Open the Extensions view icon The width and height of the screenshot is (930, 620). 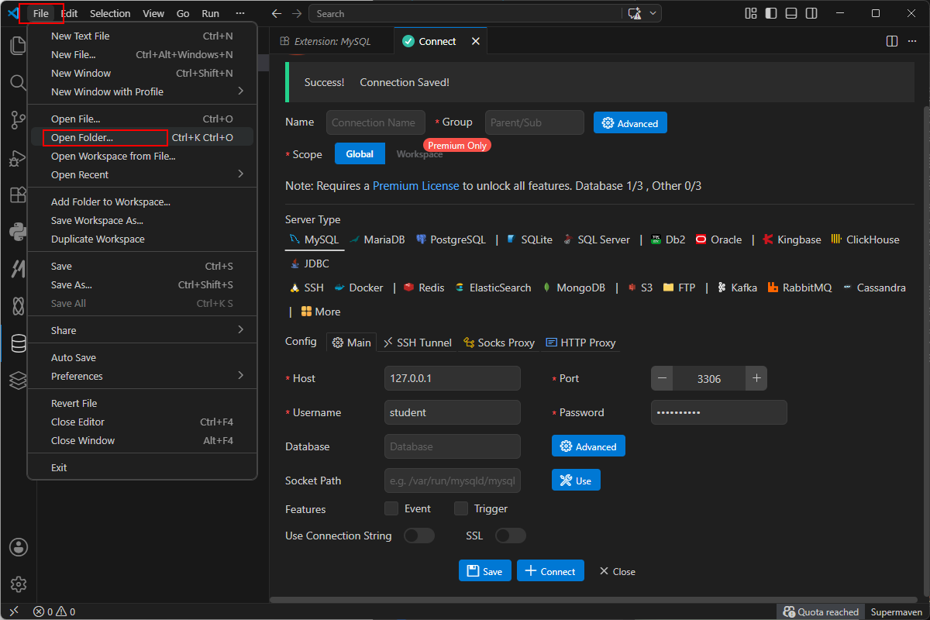[18, 195]
